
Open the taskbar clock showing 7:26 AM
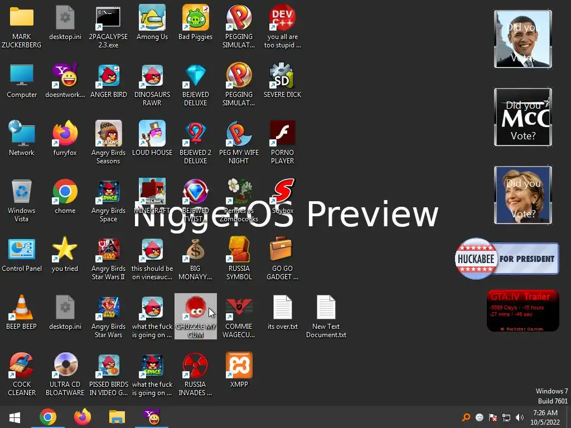[545, 417]
